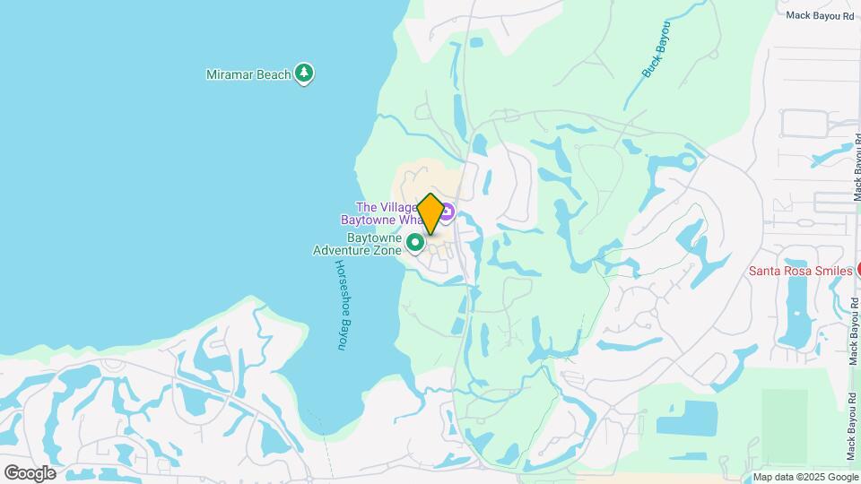
Task: Click the topmost vertical Mack Bayou Rd label
Action: pos(857,167)
